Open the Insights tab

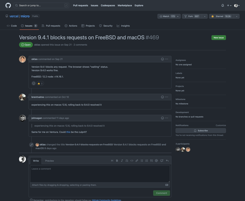[x=123, y=26]
